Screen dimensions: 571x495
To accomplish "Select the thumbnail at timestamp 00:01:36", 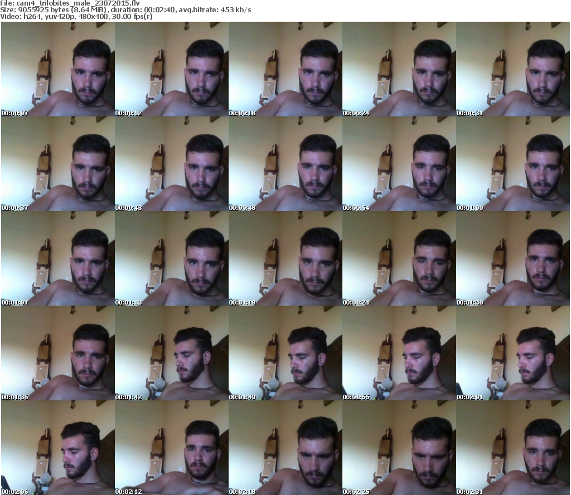I will click(x=57, y=353).
